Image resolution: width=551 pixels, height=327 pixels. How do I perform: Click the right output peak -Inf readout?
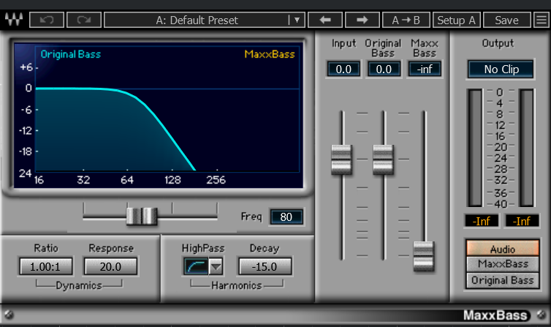(522, 221)
